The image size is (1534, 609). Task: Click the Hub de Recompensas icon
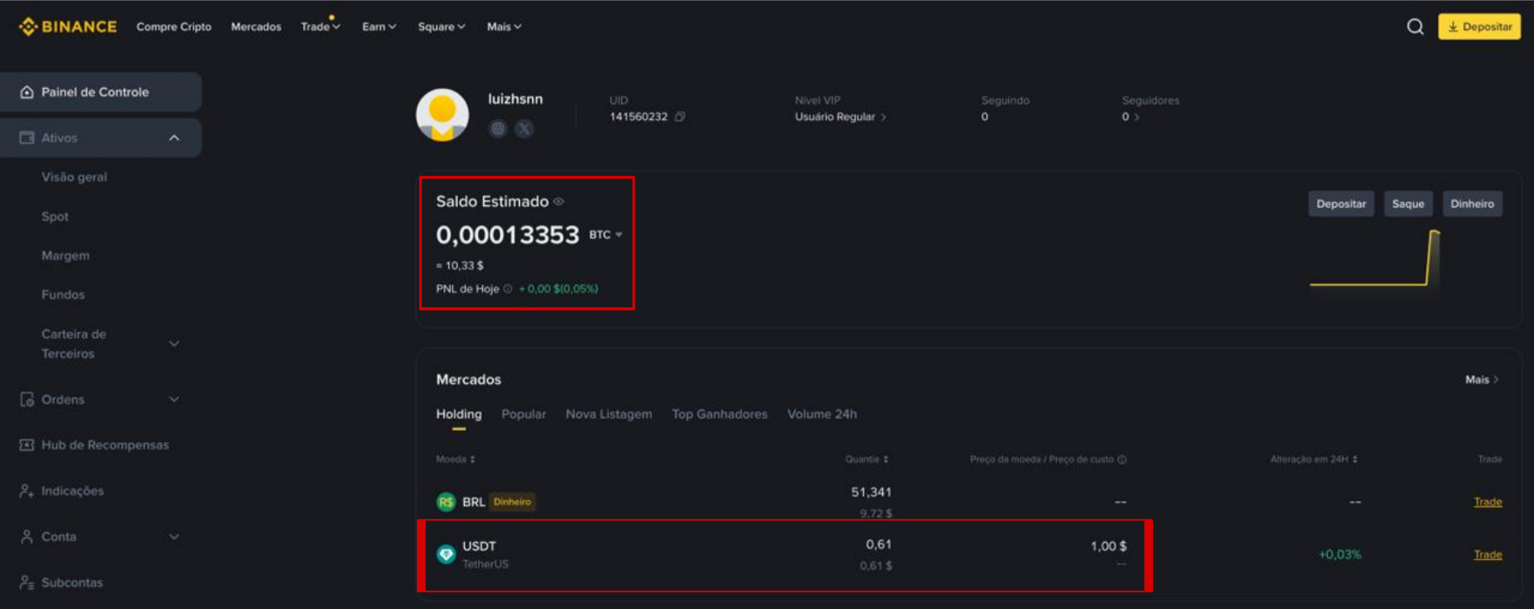tap(27, 445)
